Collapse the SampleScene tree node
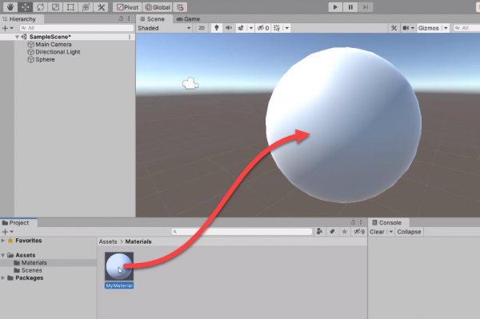Screen dimensions: 480x319 click(x=17, y=37)
